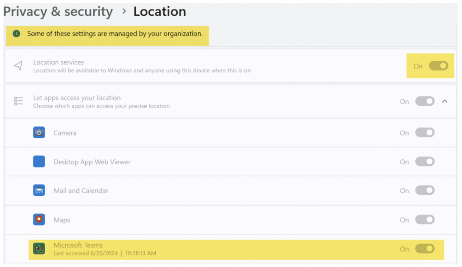Click the Mail and Calendar app icon
This screenshot has height=267, width=462.
(39, 190)
